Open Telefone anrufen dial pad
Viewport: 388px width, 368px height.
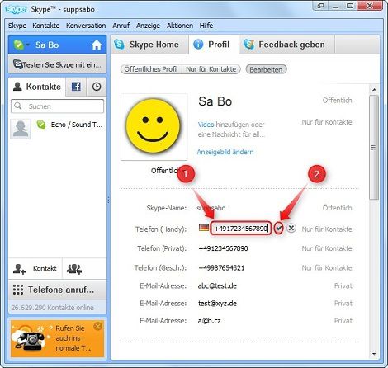[x=57, y=290]
